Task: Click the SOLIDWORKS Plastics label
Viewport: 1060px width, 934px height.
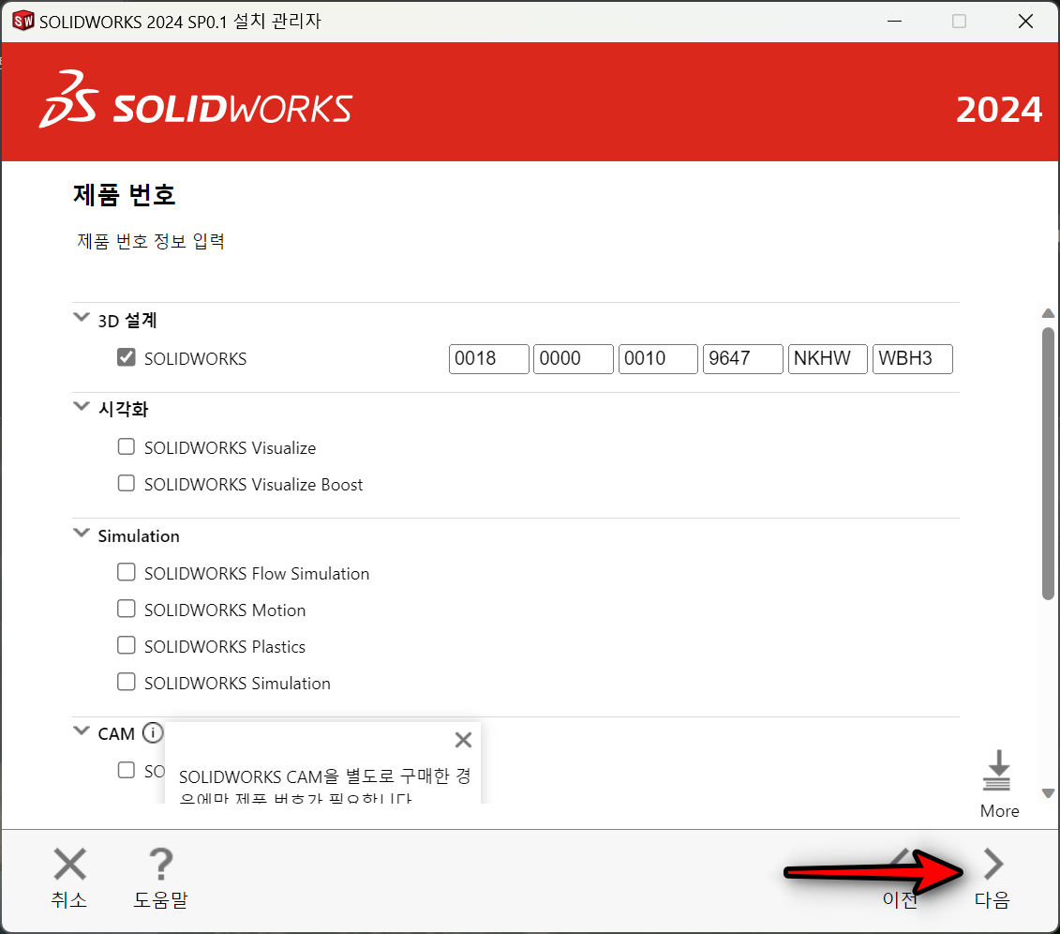Action: [x=225, y=646]
